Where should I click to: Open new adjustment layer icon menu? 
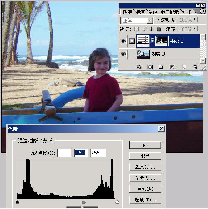(x=172, y=67)
